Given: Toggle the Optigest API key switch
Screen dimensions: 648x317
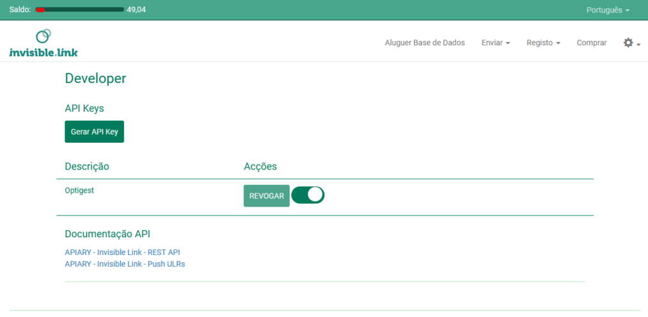Looking at the screenshot, I should [x=308, y=195].
